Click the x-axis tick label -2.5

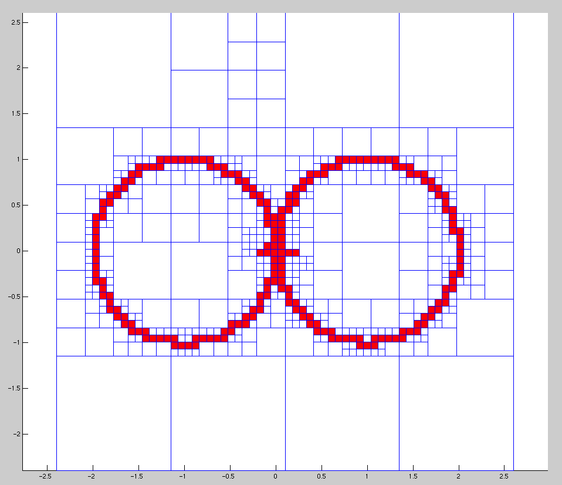(46, 476)
